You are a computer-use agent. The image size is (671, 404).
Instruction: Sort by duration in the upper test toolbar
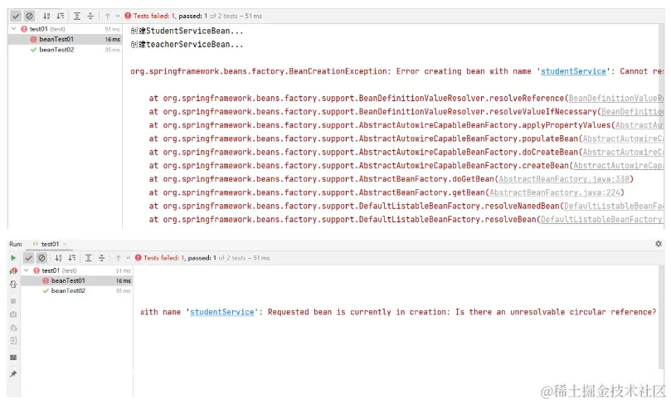(x=61, y=16)
